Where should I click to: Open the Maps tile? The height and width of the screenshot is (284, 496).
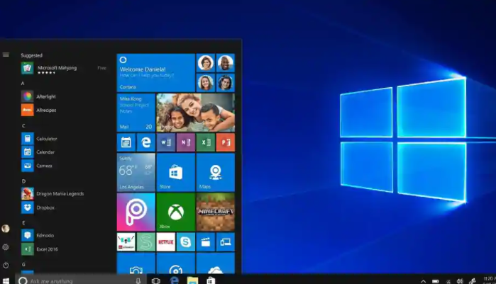tap(215, 173)
